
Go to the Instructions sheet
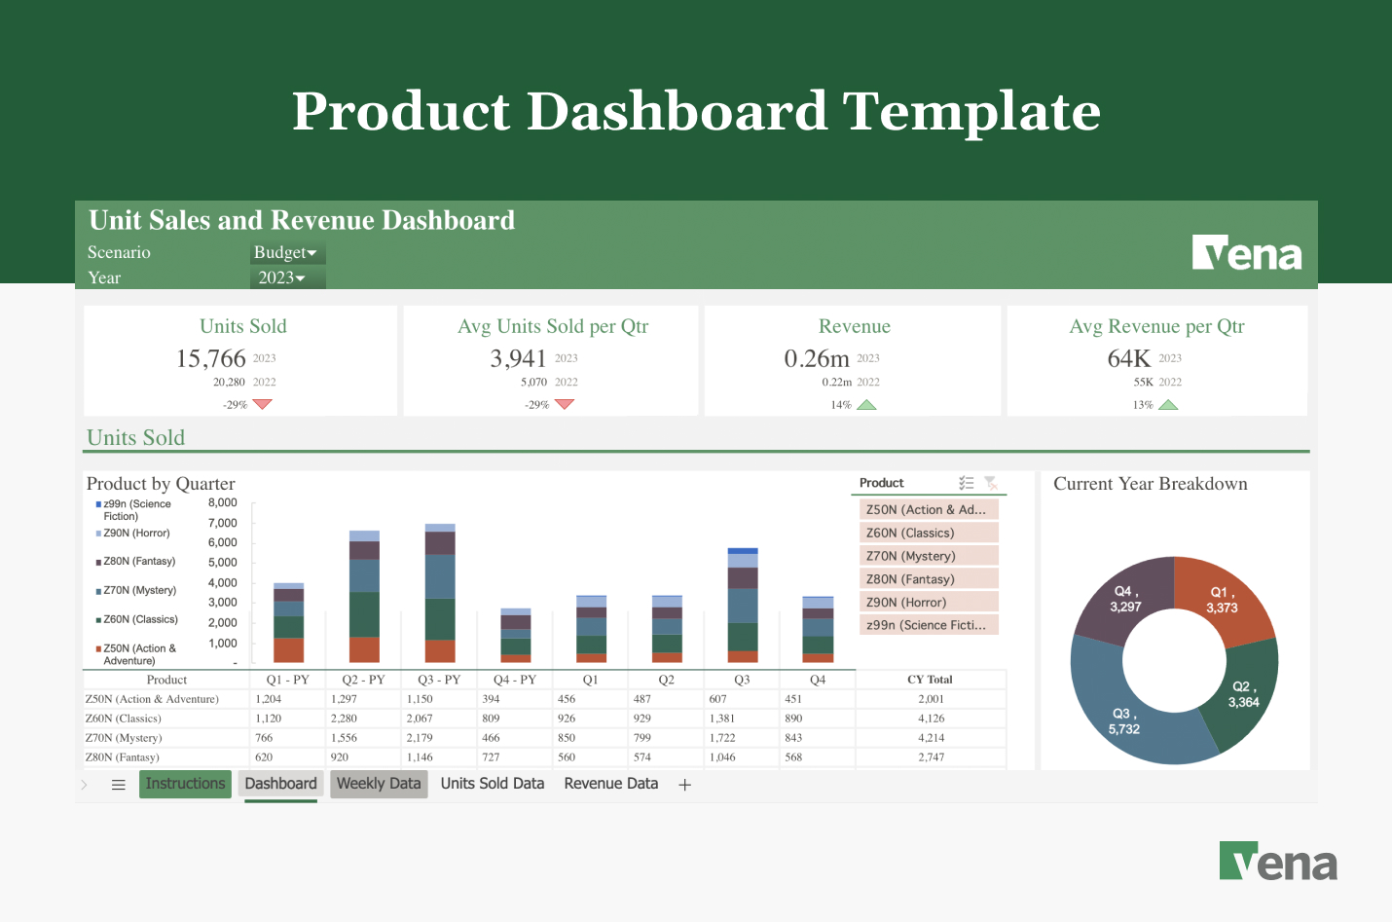(x=185, y=784)
